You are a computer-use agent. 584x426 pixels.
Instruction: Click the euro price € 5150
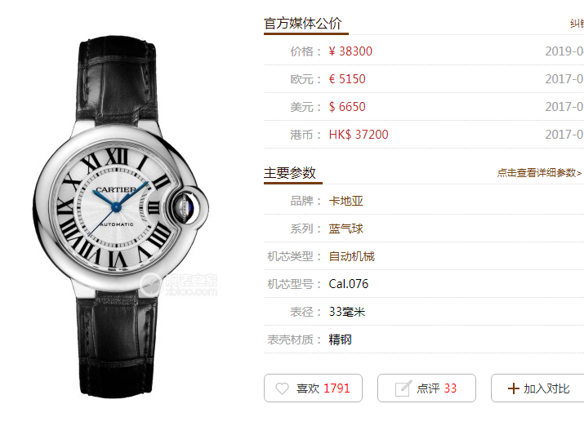[x=347, y=79]
